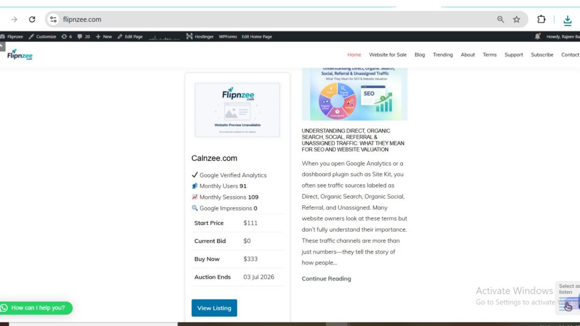Image resolution: width=580 pixels, height=326 pixels.
Task: Click the browser forward arrow
Action: click(14, 19)
